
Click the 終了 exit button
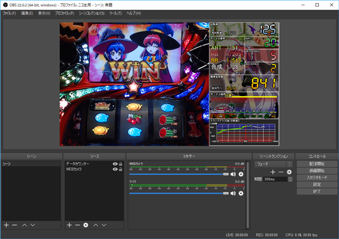pyautogui.click(x=317, y=192)
